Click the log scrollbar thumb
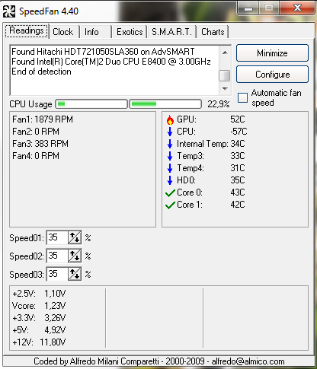 (x=225, y=75)
